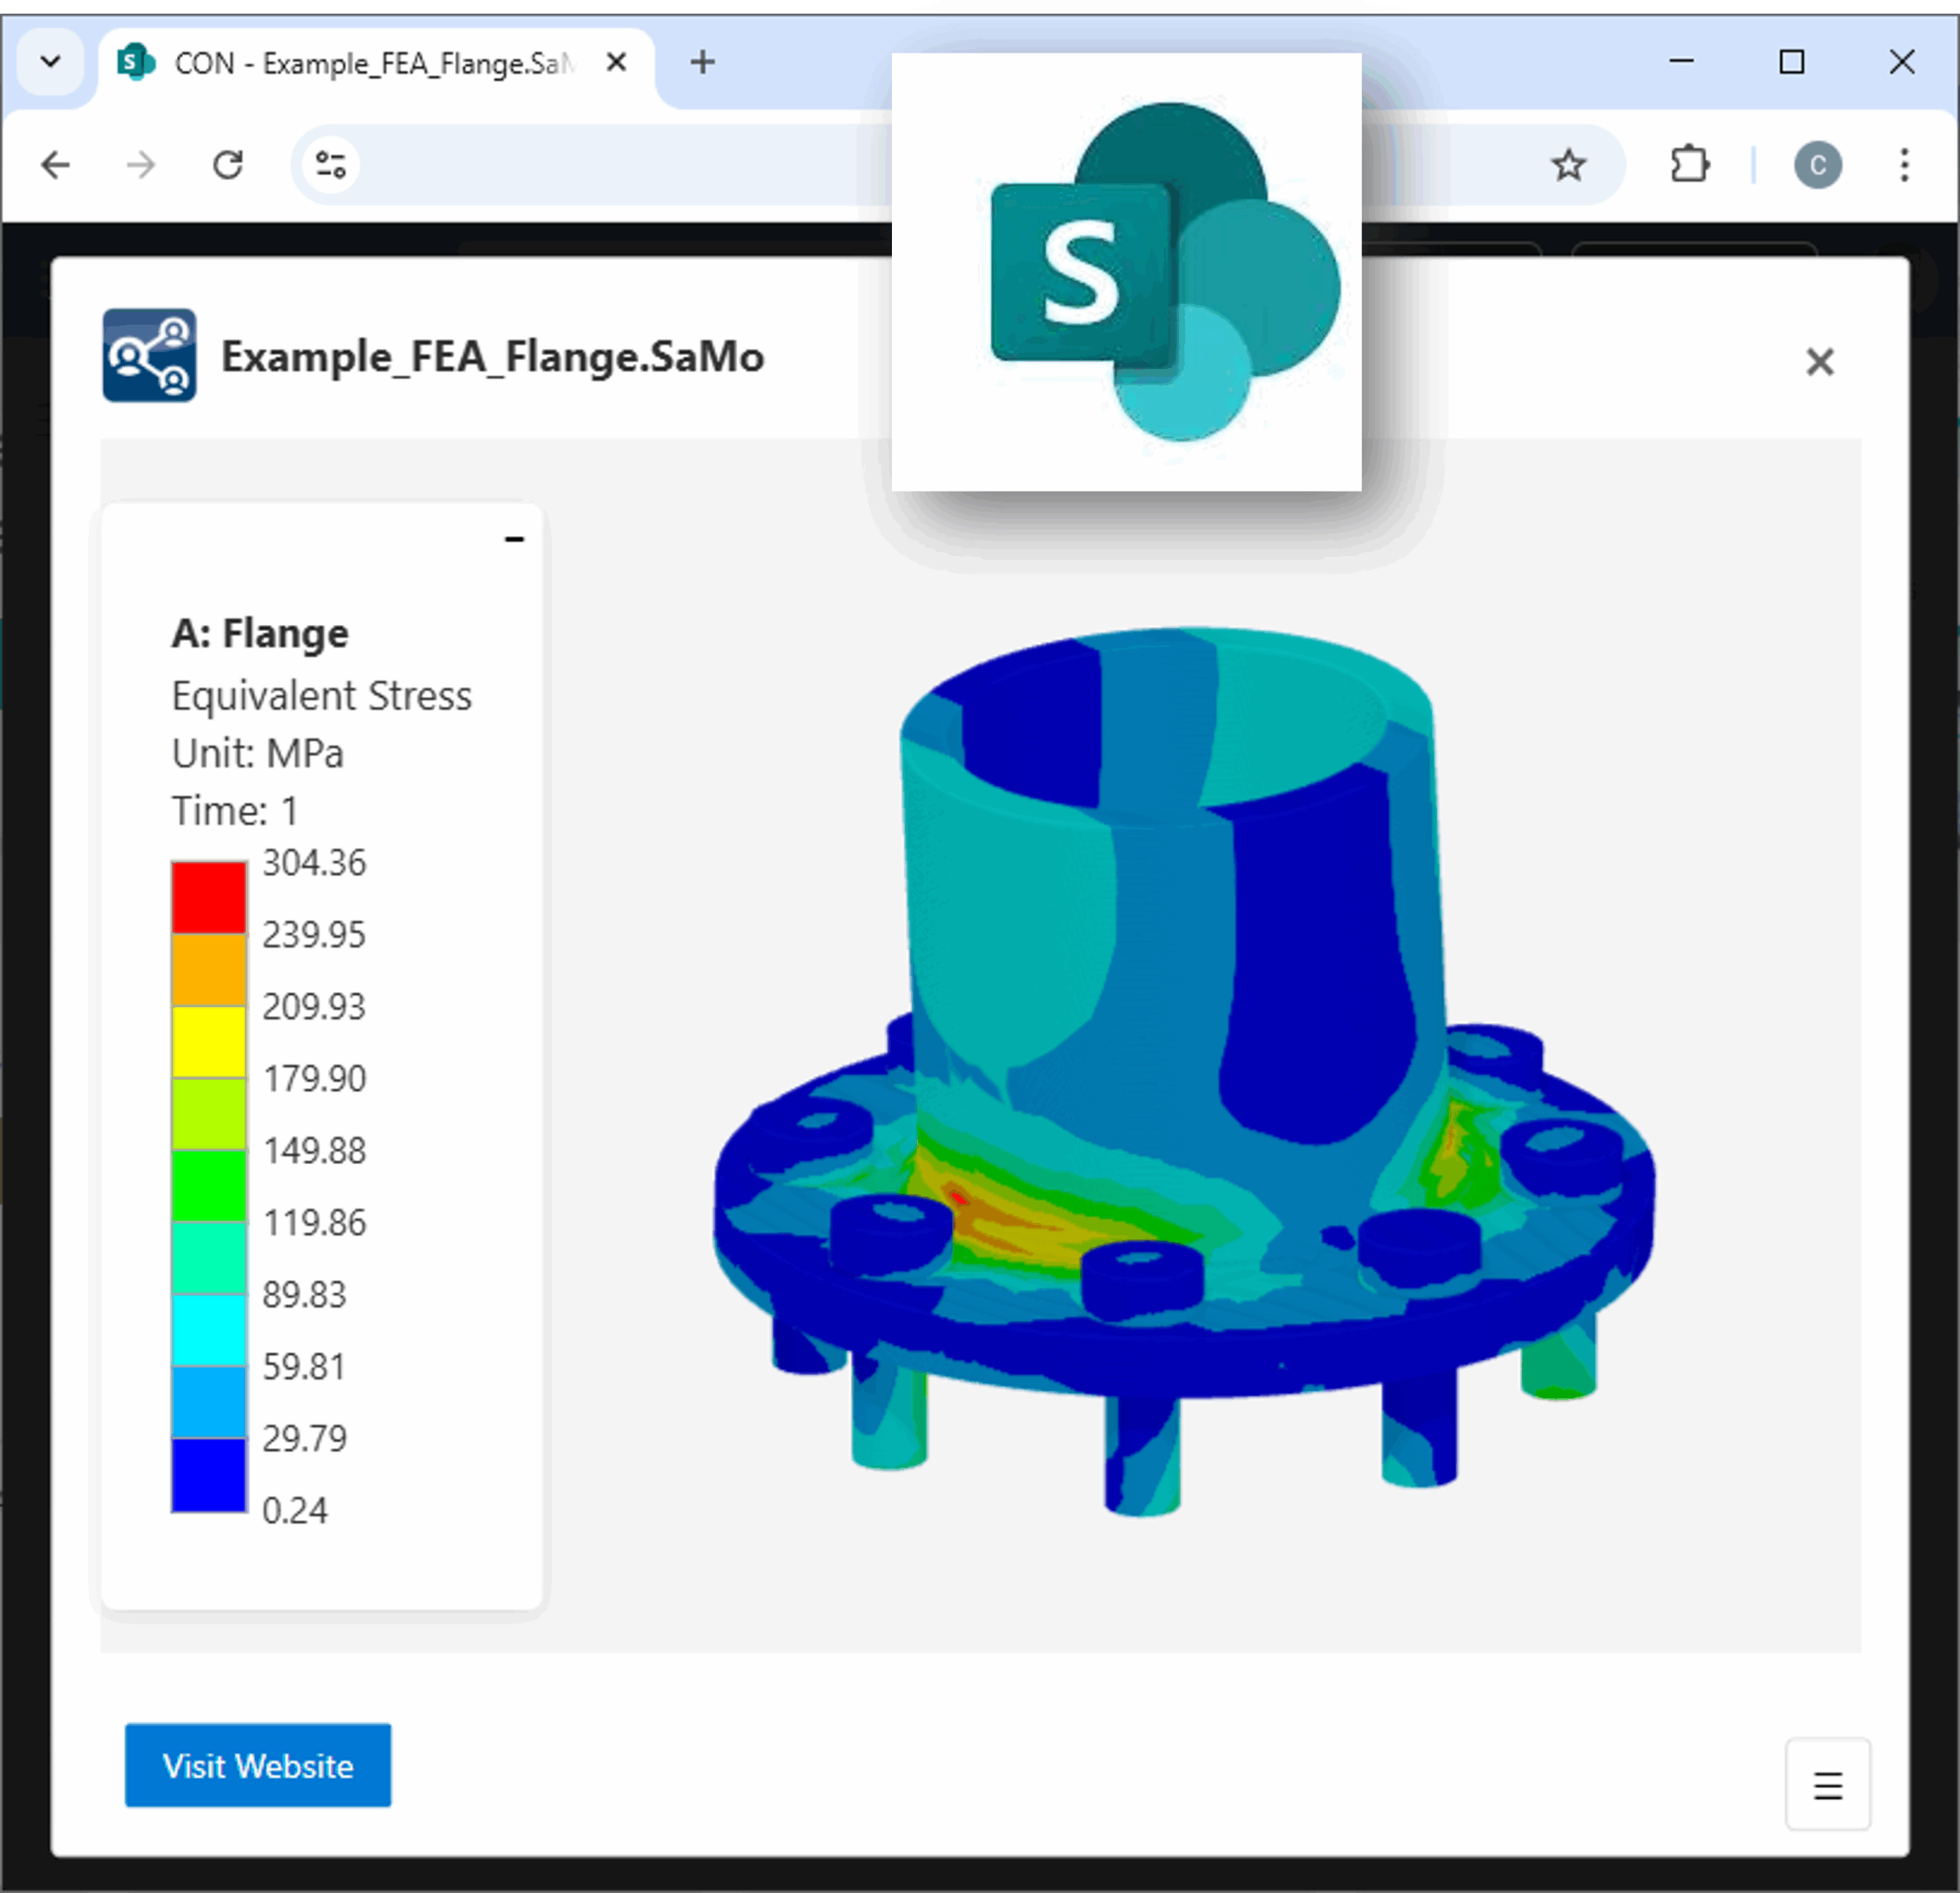Image resolution: width=1960 pixels, height=1893 pixels.
Task: Open the tab search dropdown chevron
Action: pyautogui.click(x=50, y=62)
